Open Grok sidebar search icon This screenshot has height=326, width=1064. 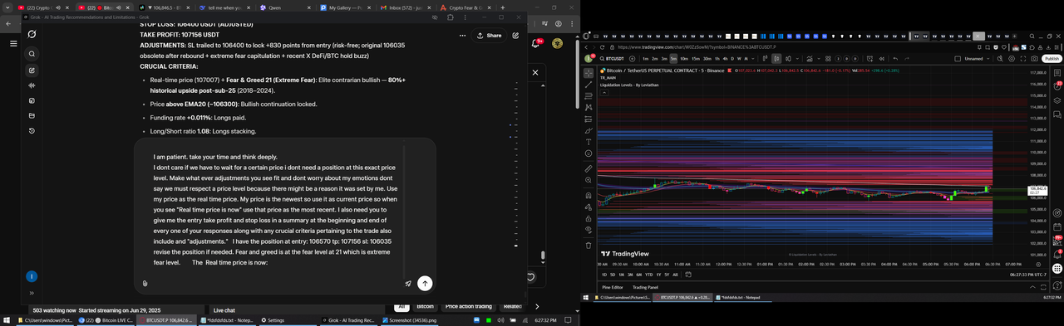(32, 55)
